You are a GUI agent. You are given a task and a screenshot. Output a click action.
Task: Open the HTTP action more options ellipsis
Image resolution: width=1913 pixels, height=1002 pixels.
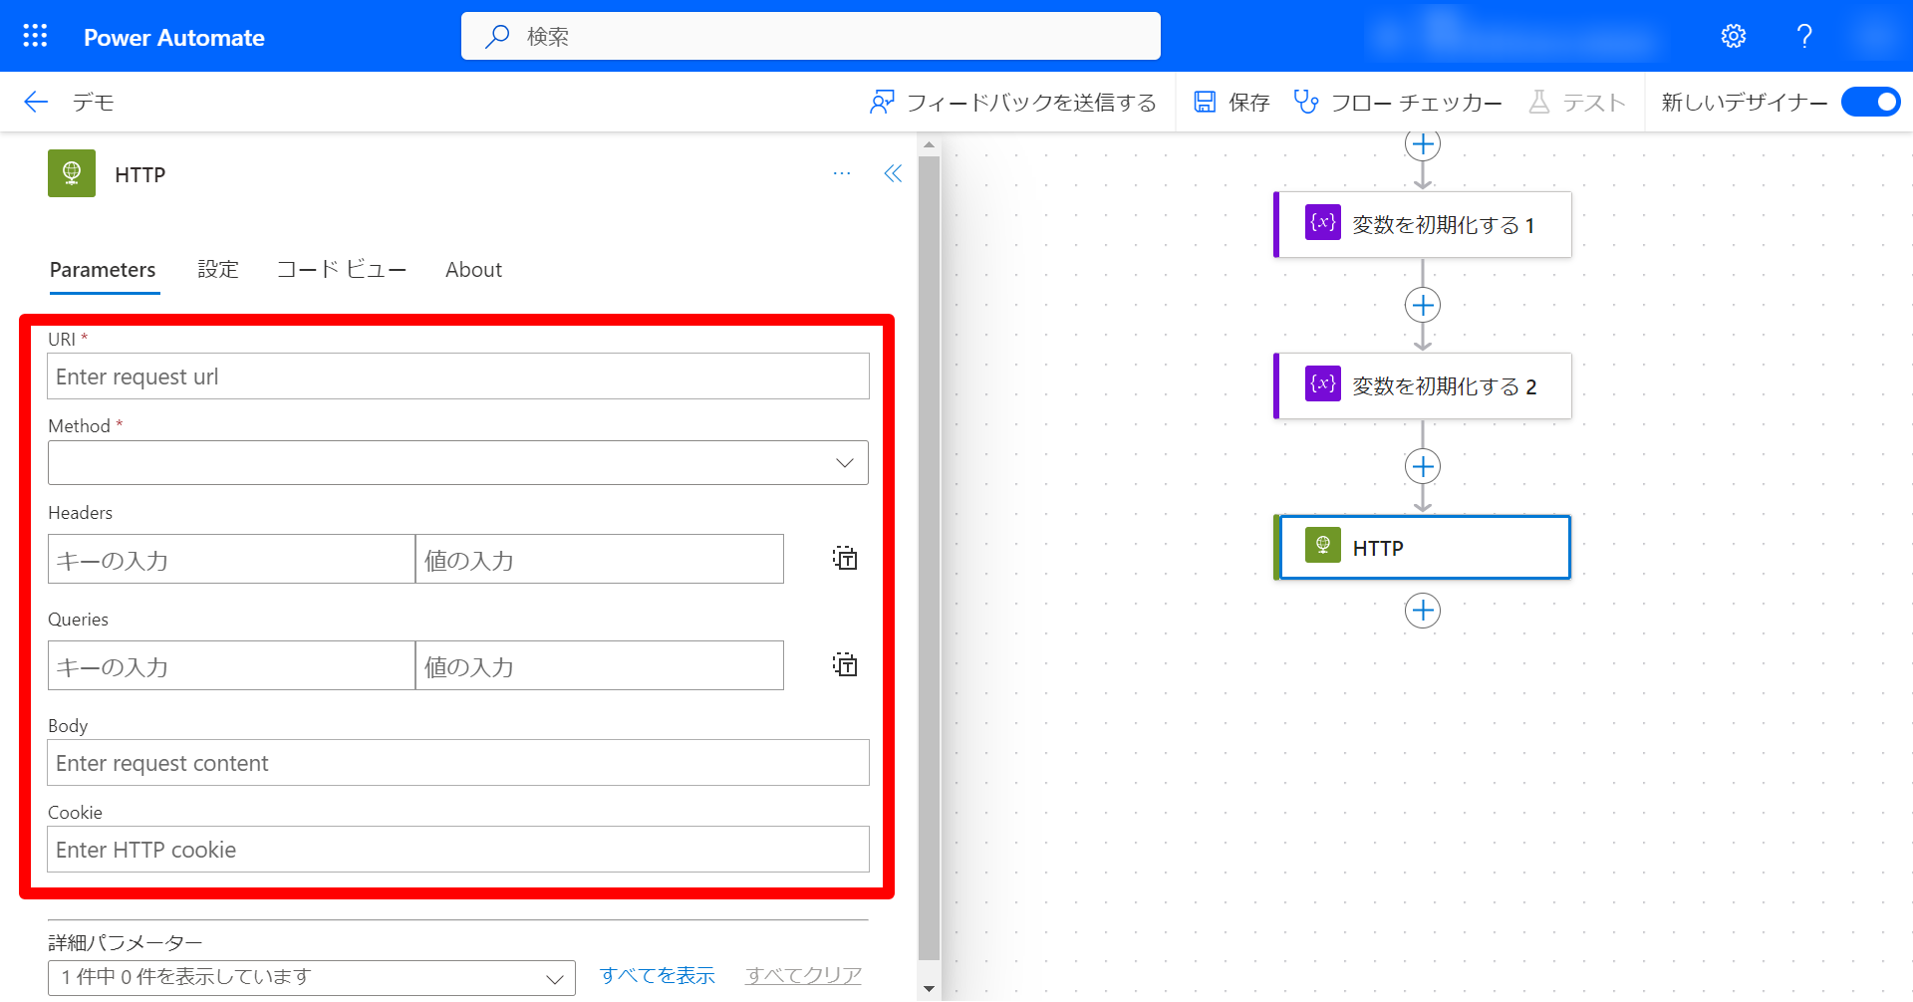pyautogui.click(x=842, y=173)
